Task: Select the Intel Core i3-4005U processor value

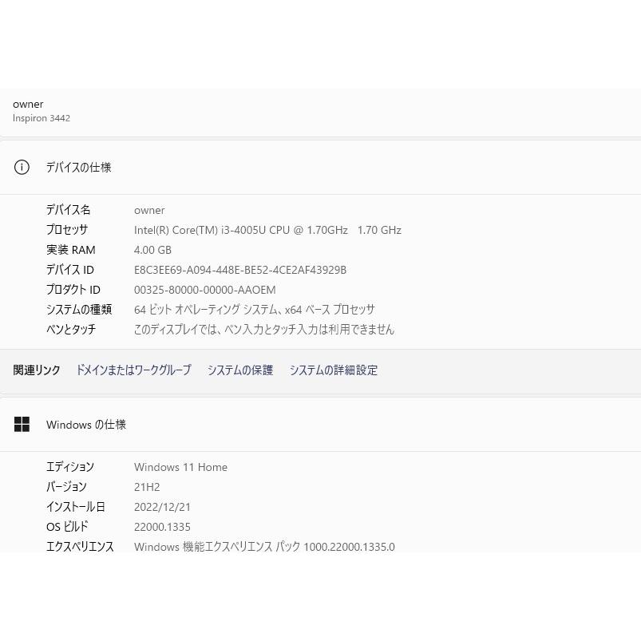Action: coord(267,230)
